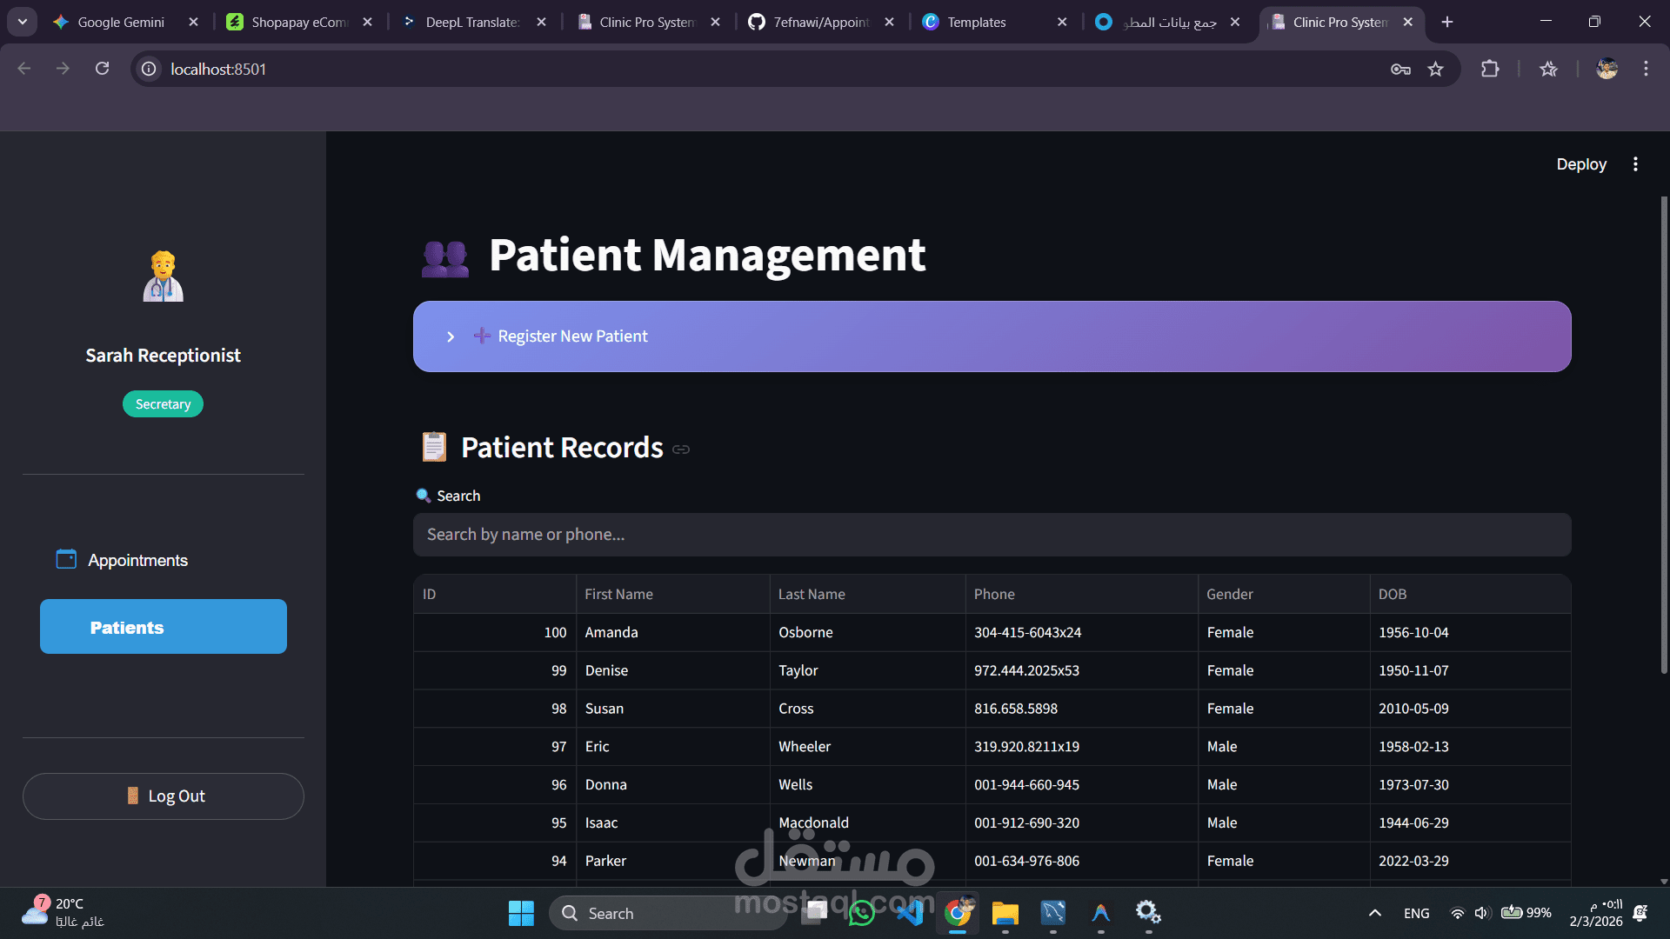1670x939 pixels.
Task: Reload the localhost page
Action: (103, 69)
